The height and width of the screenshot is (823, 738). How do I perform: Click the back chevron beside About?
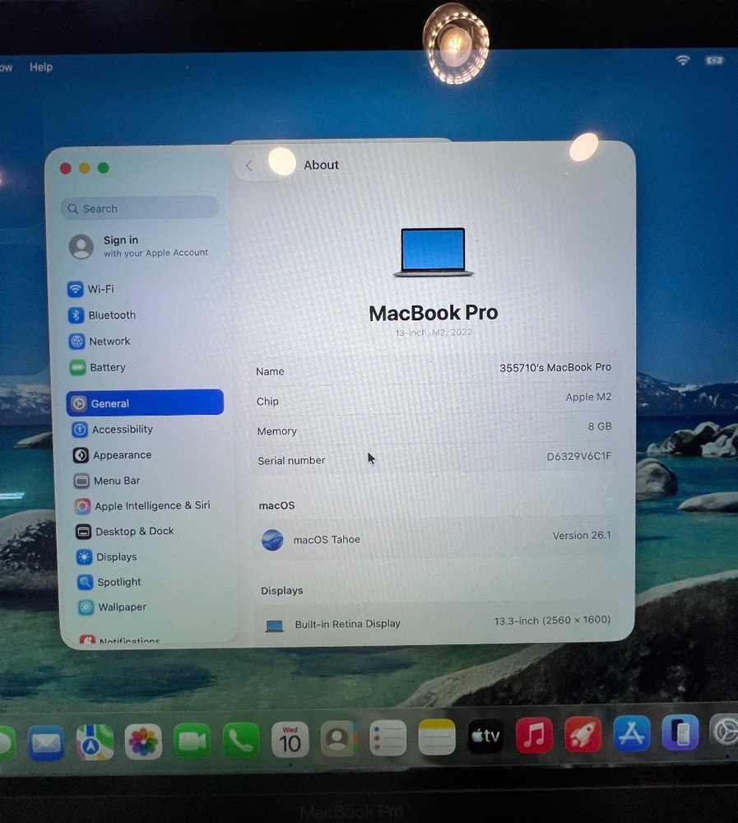249,165
